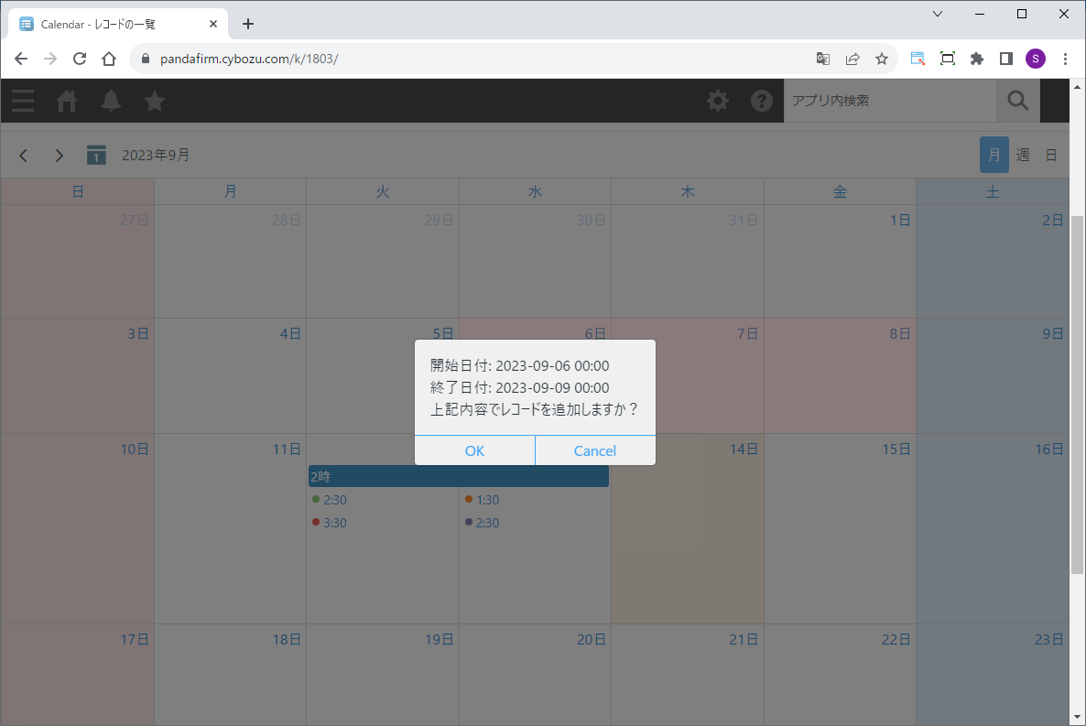Open the settings gear icon
This screenshot has width=1086, height=726.
(718, 101)
